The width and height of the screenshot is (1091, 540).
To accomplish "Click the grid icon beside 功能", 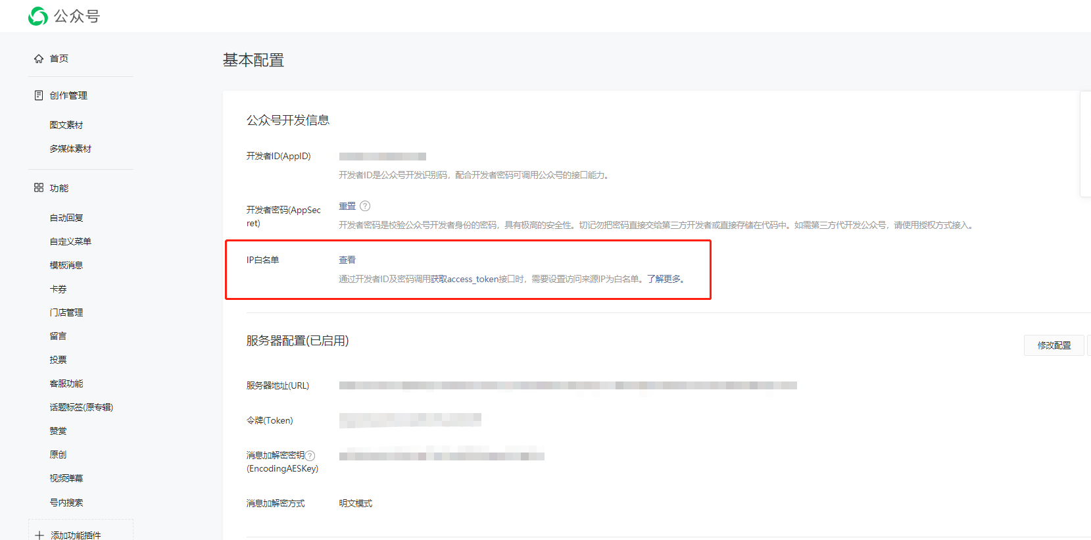I will (x=39, y=188).
